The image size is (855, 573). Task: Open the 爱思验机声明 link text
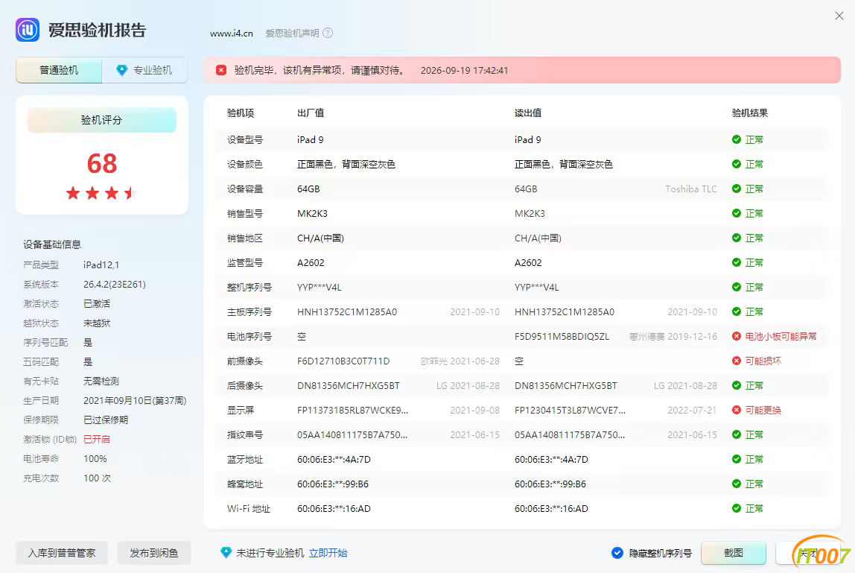[292, 34]
